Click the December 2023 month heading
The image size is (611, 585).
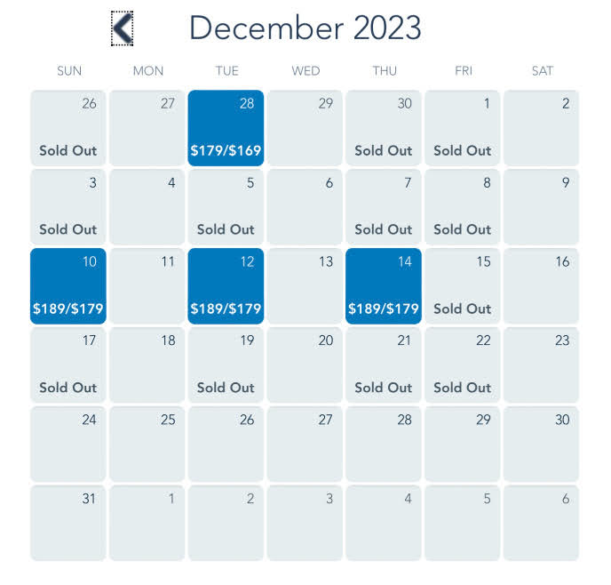pyautogui.click(x=305, y=28)
